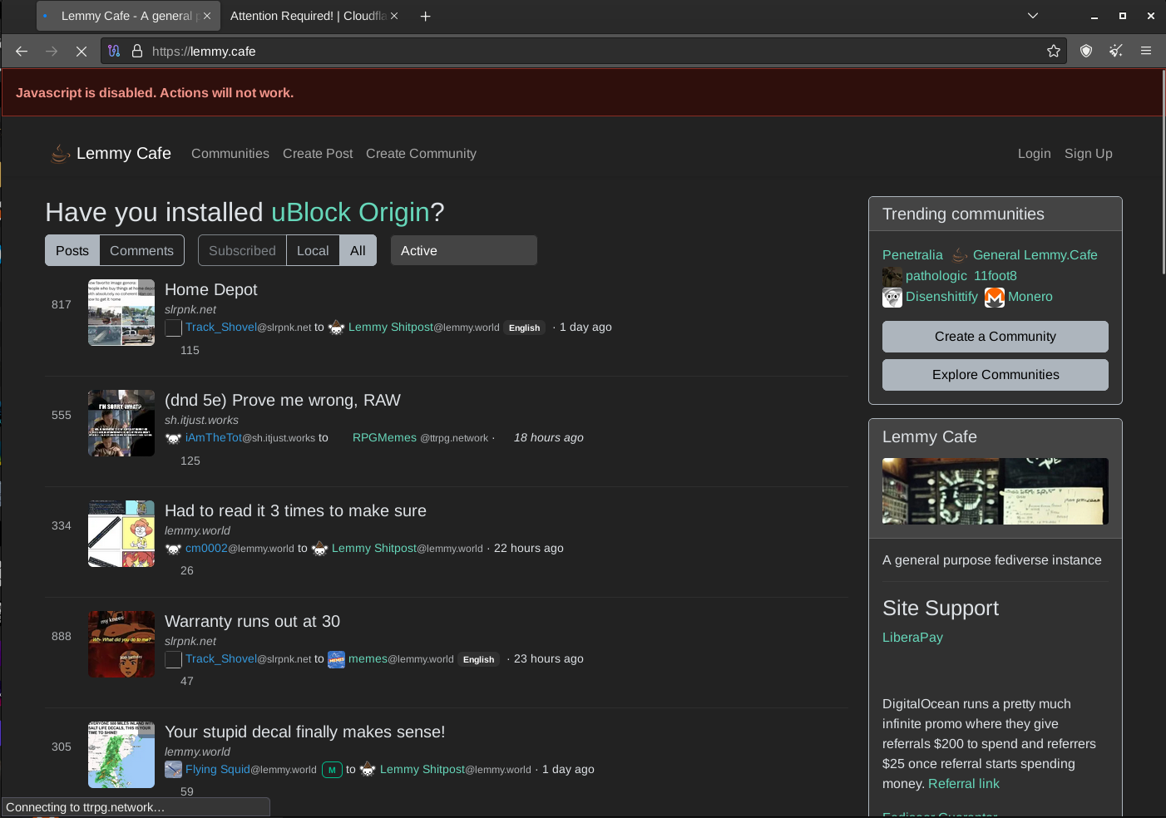This screenshot has width=1166, height=818.
Task: Select the Subscribed listing filter
Action: (242, 250)
